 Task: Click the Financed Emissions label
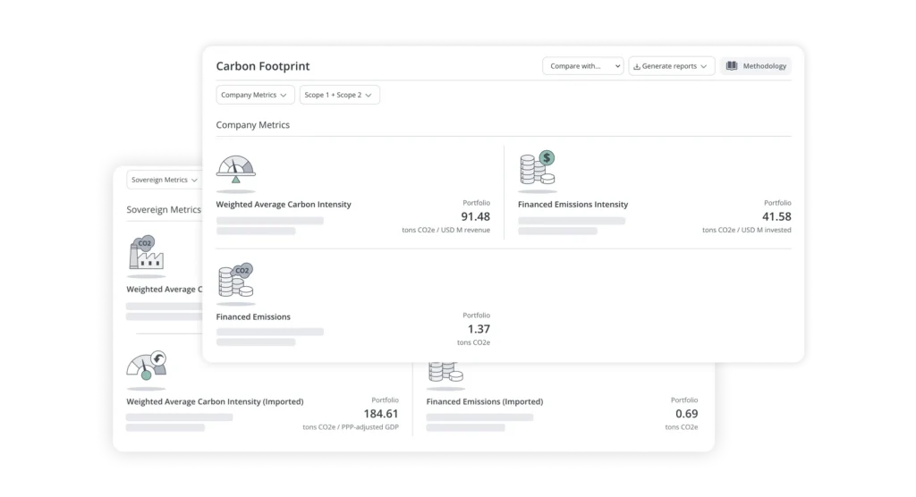click(253, 316)
